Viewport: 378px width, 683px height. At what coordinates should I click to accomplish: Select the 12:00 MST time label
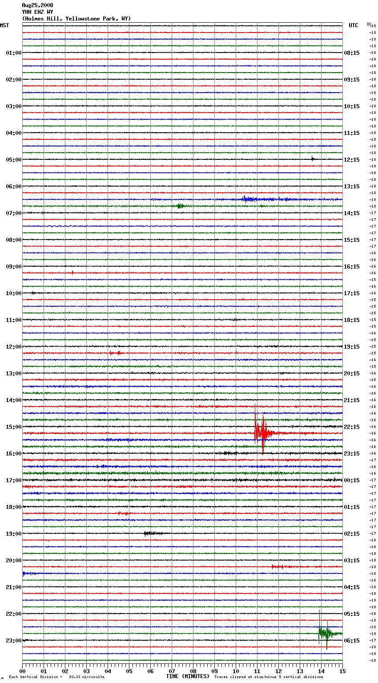click(14, 347)
